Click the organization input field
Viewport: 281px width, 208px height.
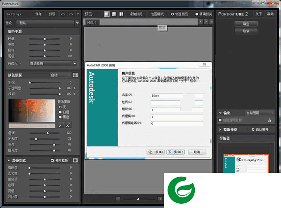[177, 110]
